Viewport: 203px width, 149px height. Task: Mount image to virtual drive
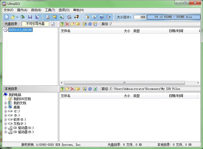coord(69,17)
